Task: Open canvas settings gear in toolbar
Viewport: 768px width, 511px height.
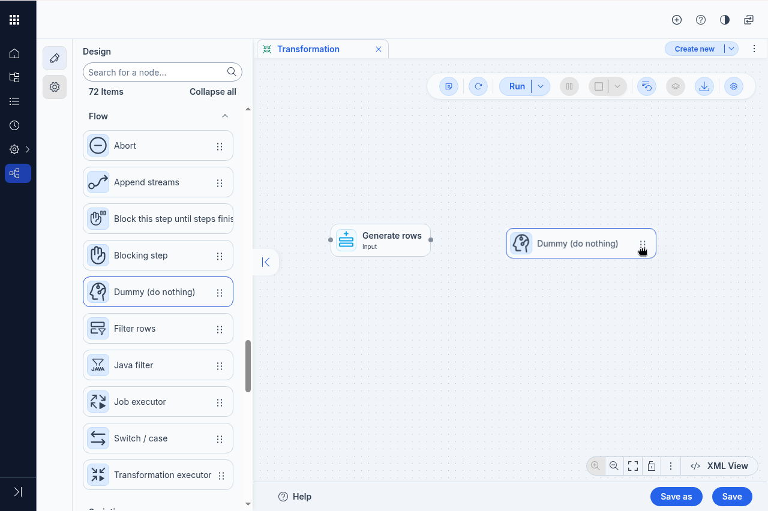Action: 733,86
